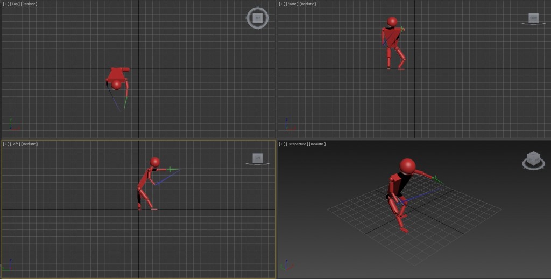Open the [Realistic] shading menu in Left viewport
This screenshot has height=279, width=551.
click(30, 144)
